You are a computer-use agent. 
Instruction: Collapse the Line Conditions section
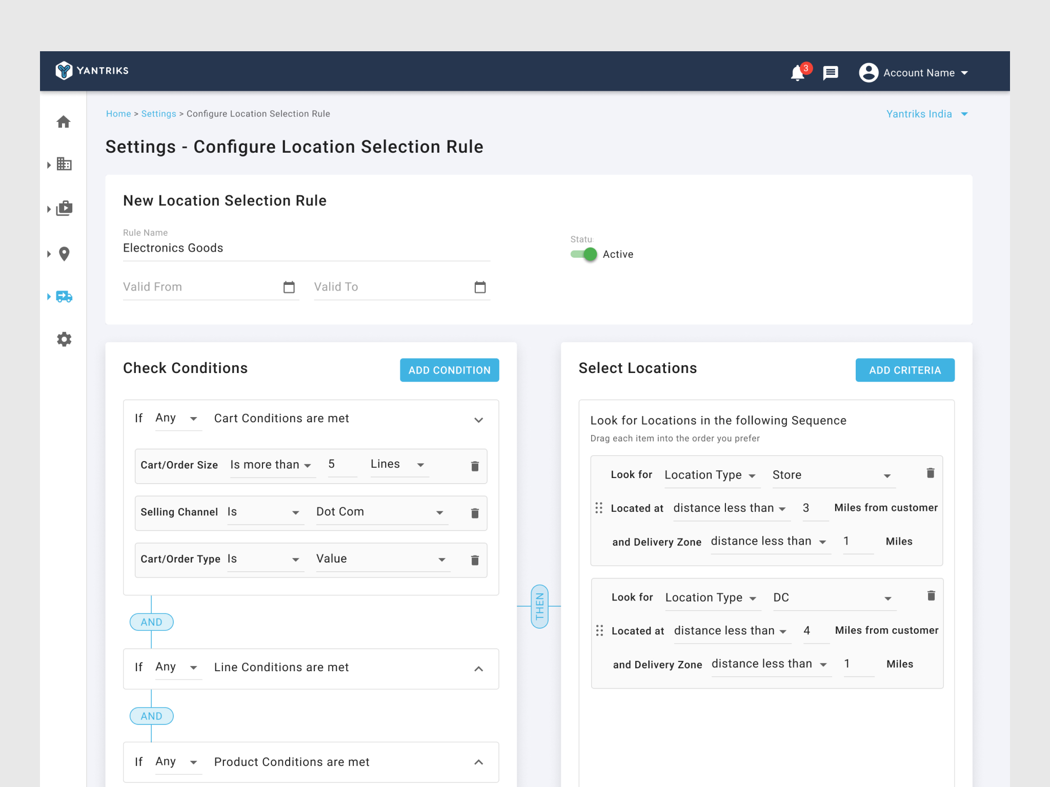coord(479,668)
